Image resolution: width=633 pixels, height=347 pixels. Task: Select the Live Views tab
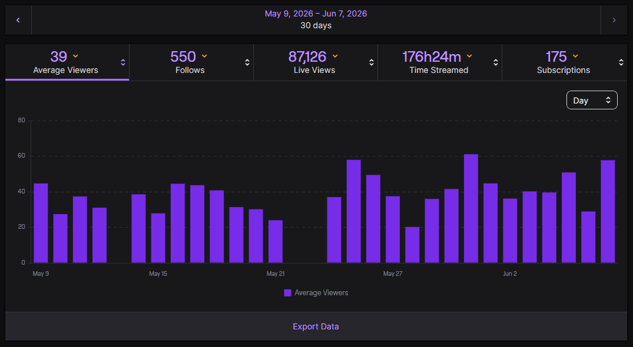tap(316, 62)
